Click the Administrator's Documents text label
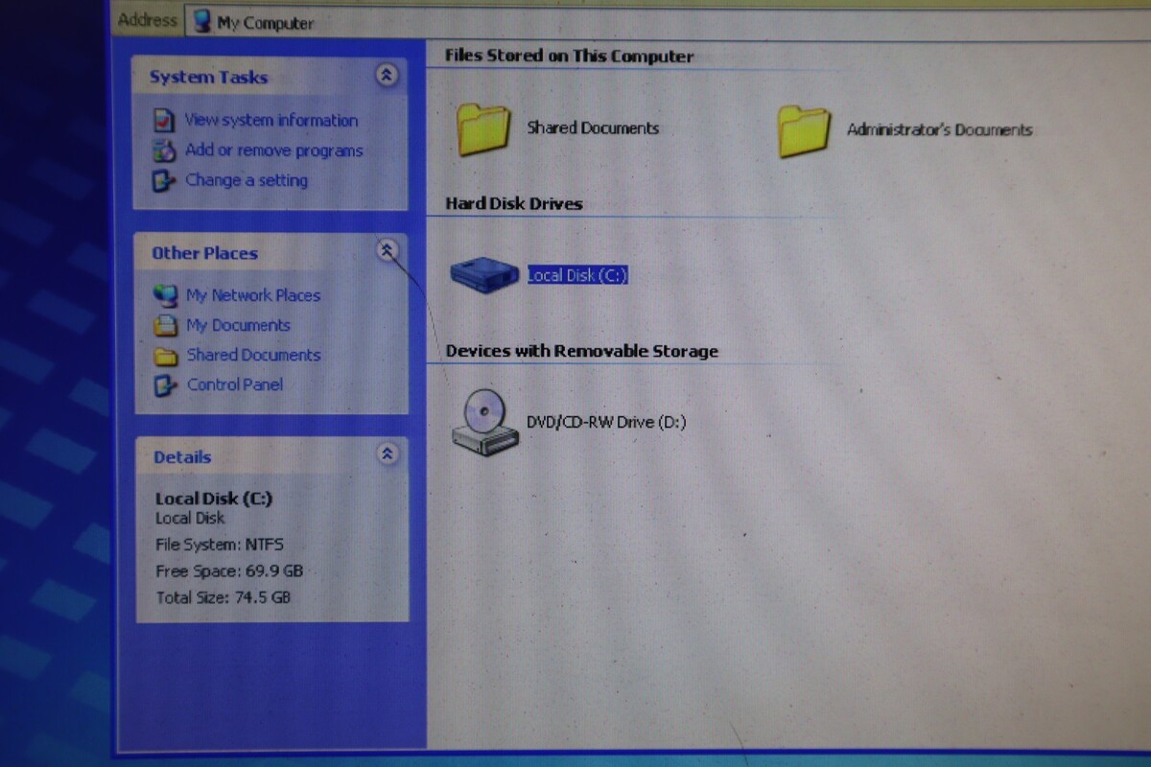This screenshot has width=1151, height=767. (x=939, y=130)
